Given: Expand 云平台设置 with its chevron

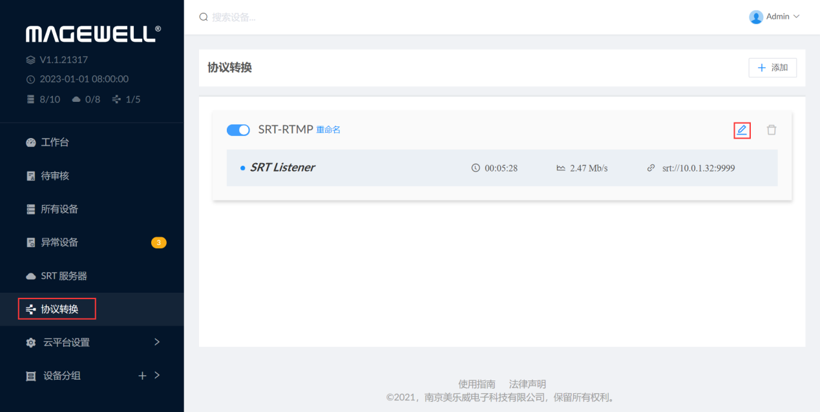Looking at the screenshot, I should (157, 342).
